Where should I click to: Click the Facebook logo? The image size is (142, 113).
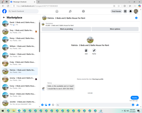(x=5, y=11)
